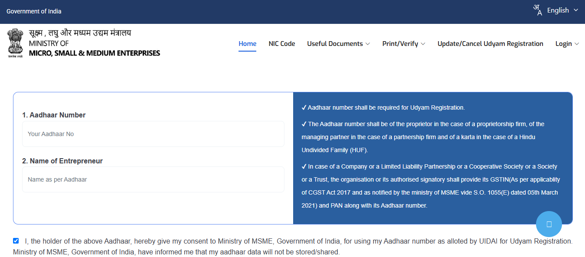Expand the Login menu
The width and height of the screenshot is (585, 257).
(x=567, y=44)
